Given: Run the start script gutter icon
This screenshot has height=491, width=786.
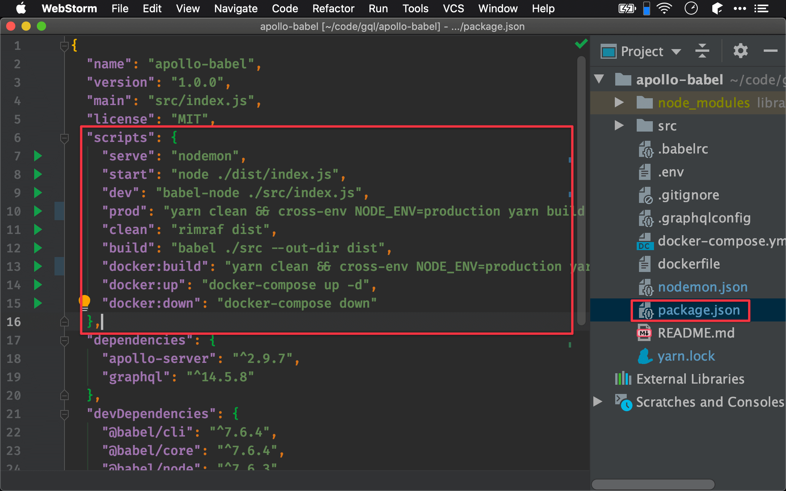Looking at the screenshot, I should (38, 174).
